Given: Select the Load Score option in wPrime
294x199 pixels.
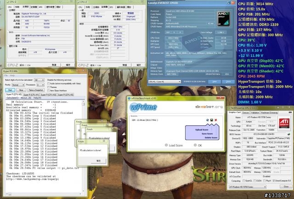Looking at the screenshot, I should [x=166, y=145].
